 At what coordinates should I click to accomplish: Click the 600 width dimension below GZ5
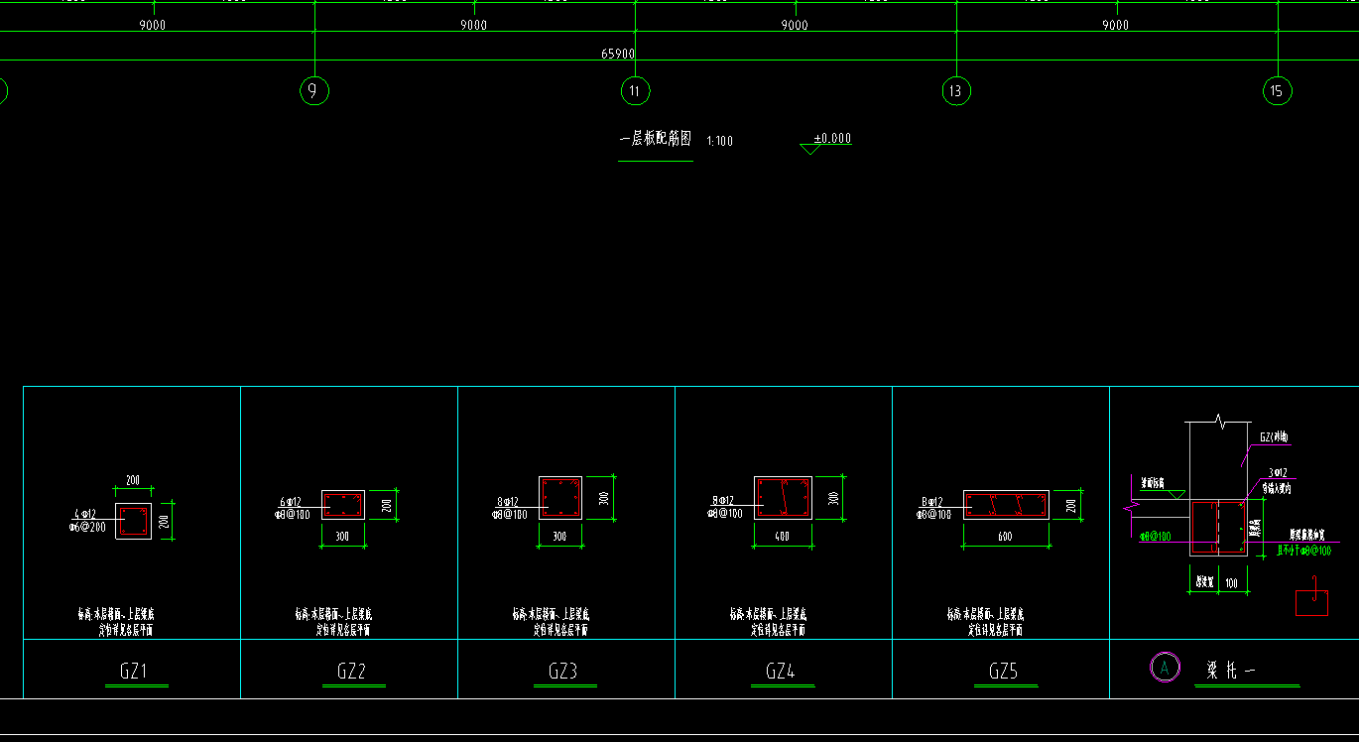tap(1005, 536)
